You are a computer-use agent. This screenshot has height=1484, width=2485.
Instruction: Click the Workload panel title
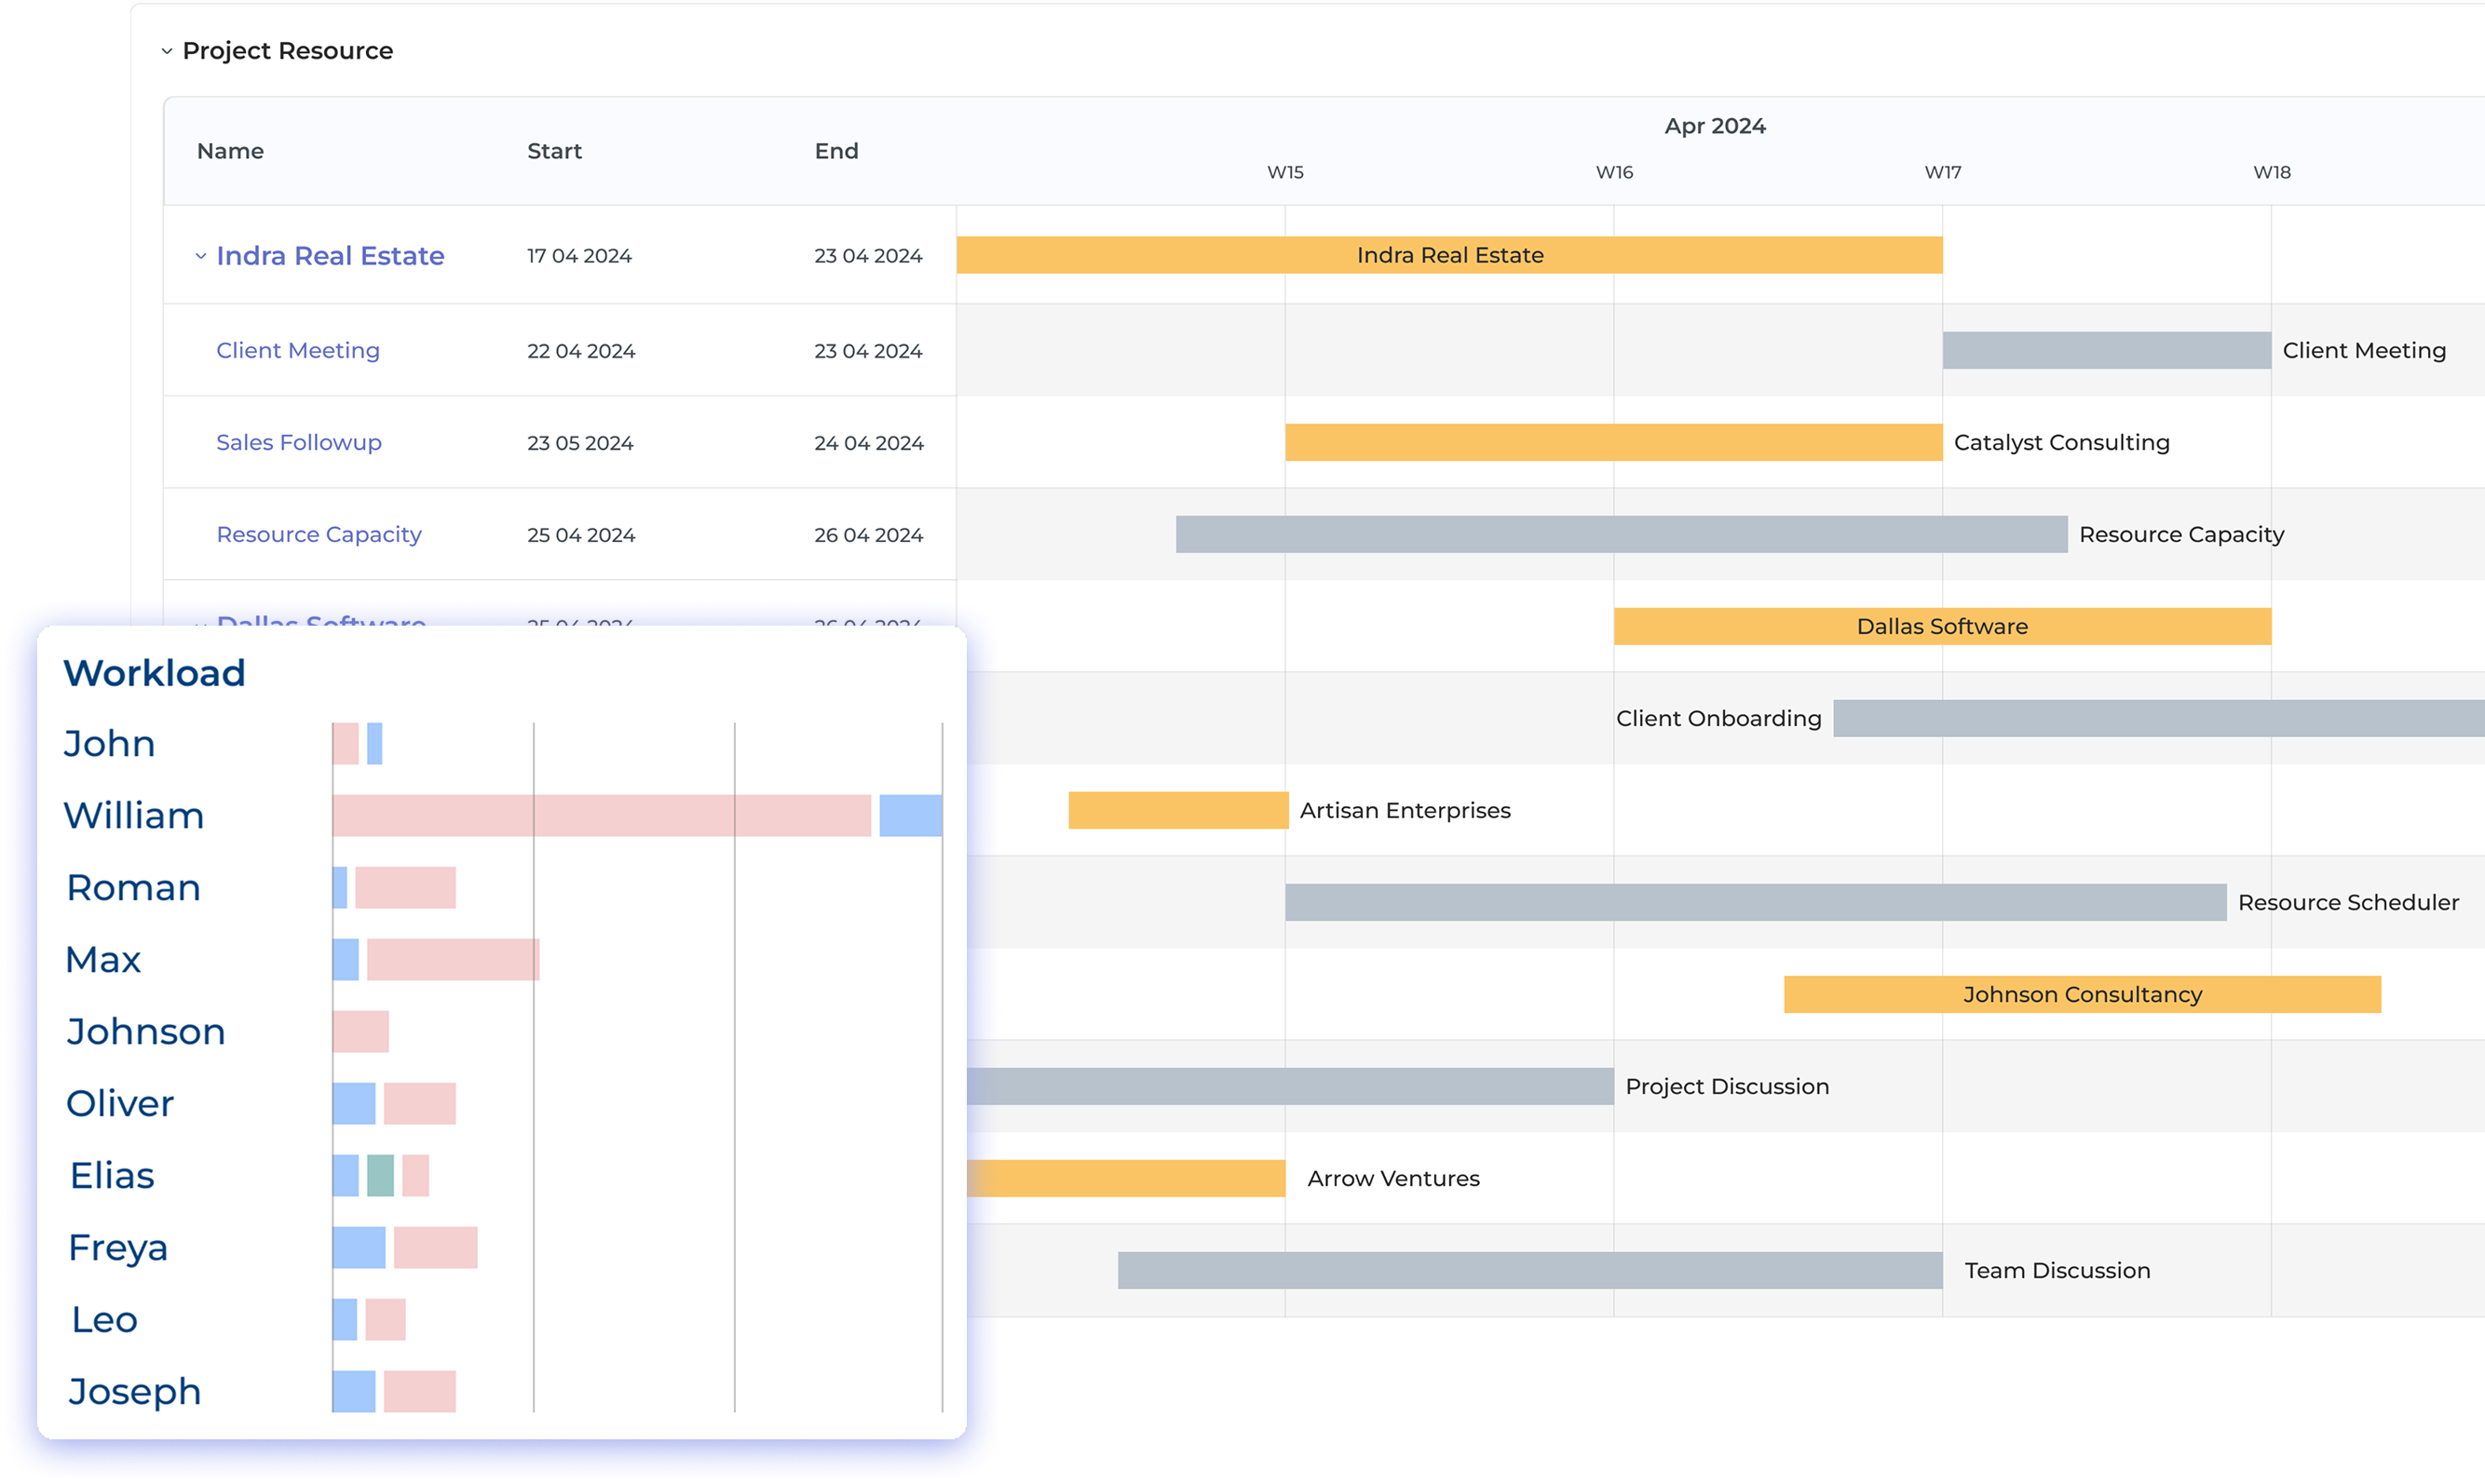point(154,672)
